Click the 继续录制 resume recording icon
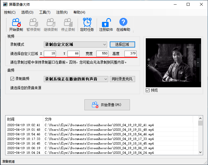208x165 pixels. (x=50, y=22)
